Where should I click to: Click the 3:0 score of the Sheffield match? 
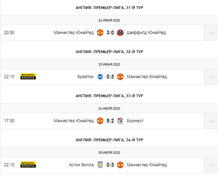110,33
